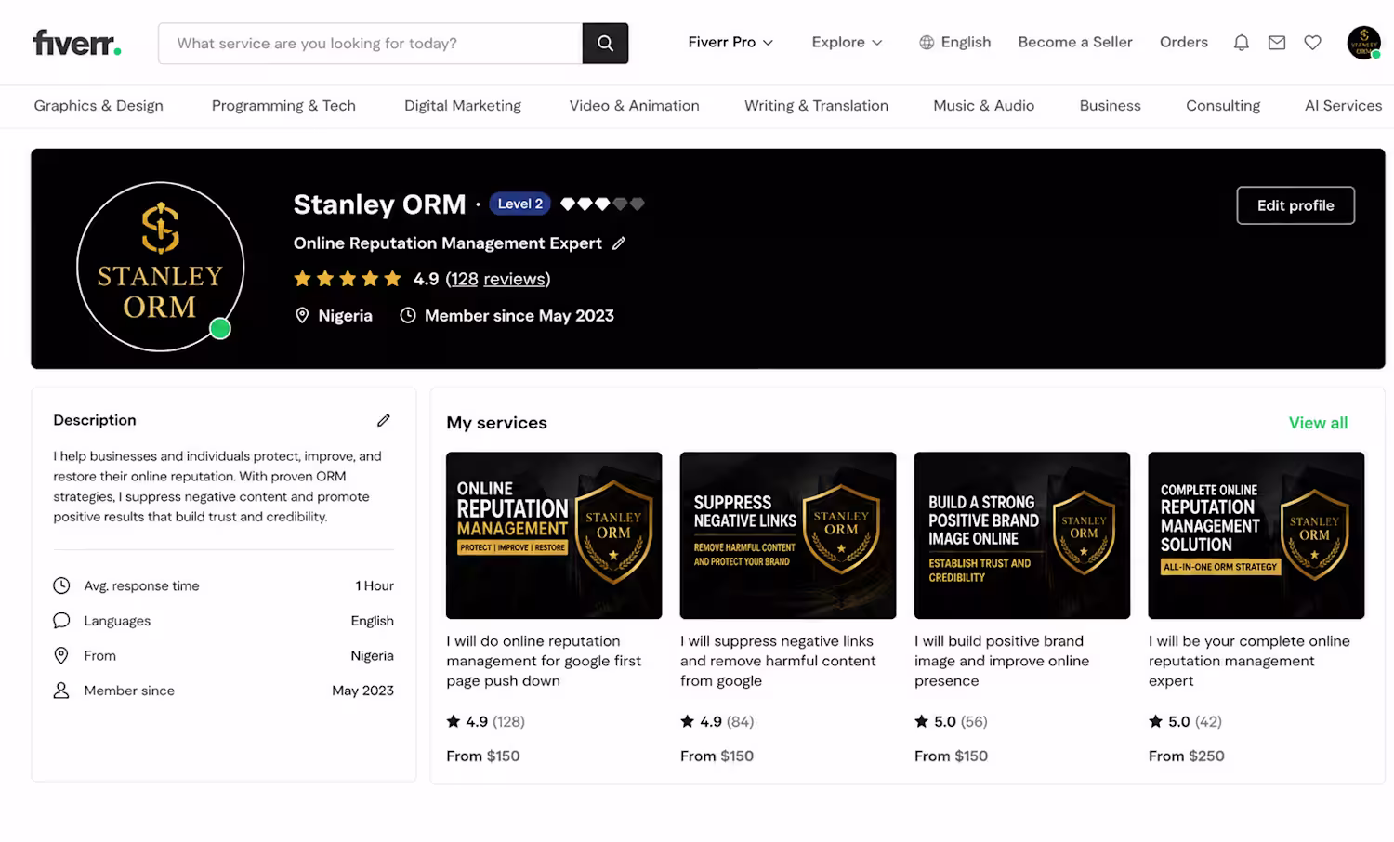Open gig title about removing harmful content
The image size is (1394, 842).
pyautogui.click(x=778, y=661)
